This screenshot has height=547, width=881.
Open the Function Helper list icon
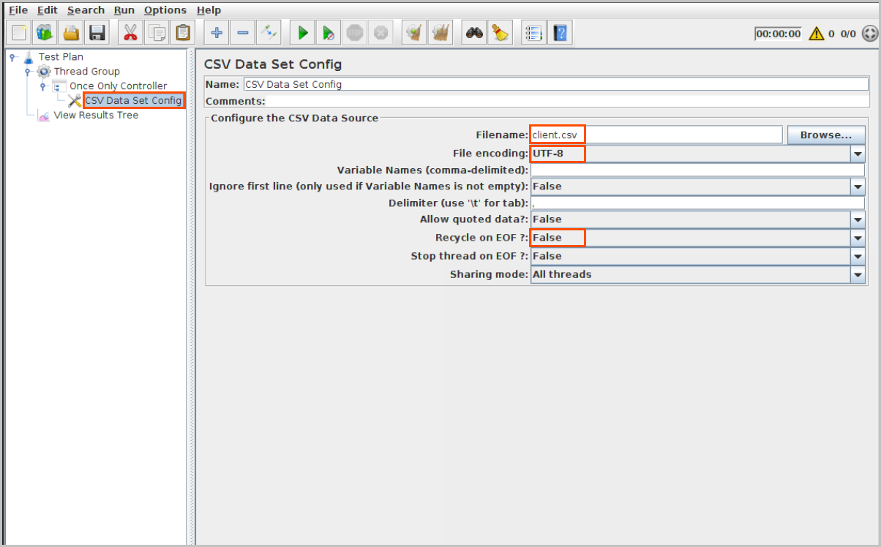(534, 33)
